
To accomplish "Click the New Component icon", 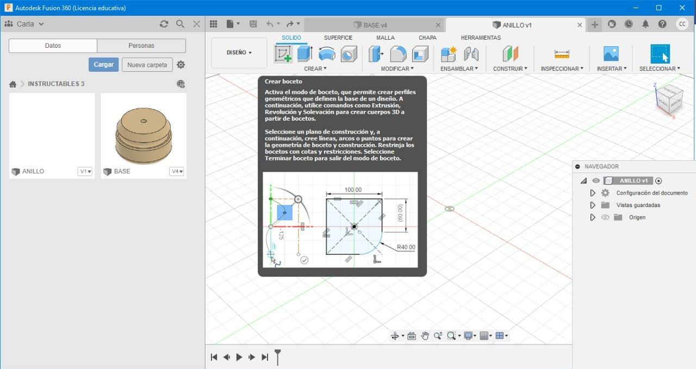I will coord(449,54).
